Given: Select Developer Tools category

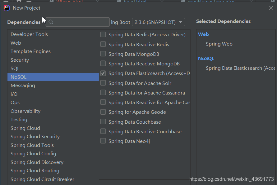Looking at the screenshot, I should (x=53, y=34).
